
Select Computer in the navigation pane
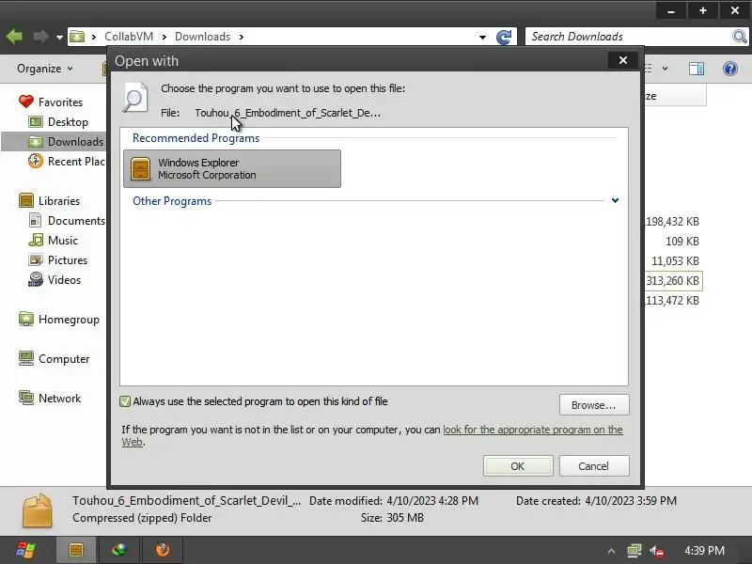pos(64,359)
